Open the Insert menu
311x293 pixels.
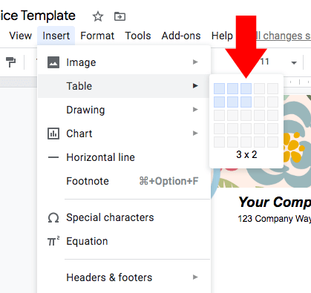pos(56,36)
